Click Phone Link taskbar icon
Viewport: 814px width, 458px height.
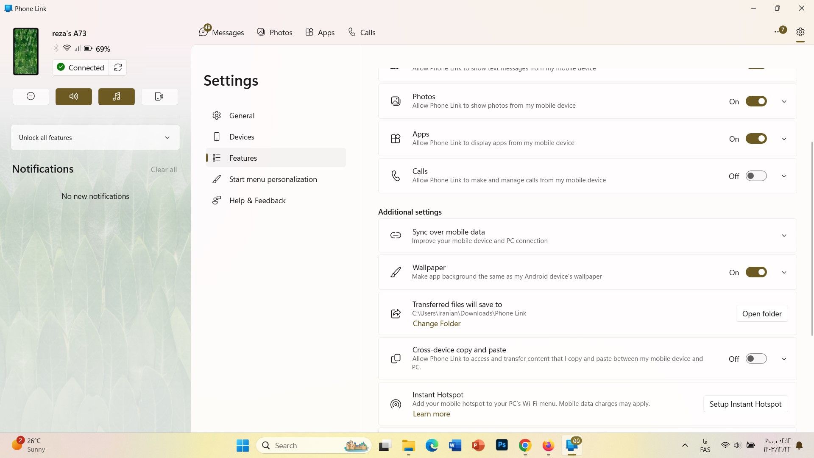(x=572, y=445)
